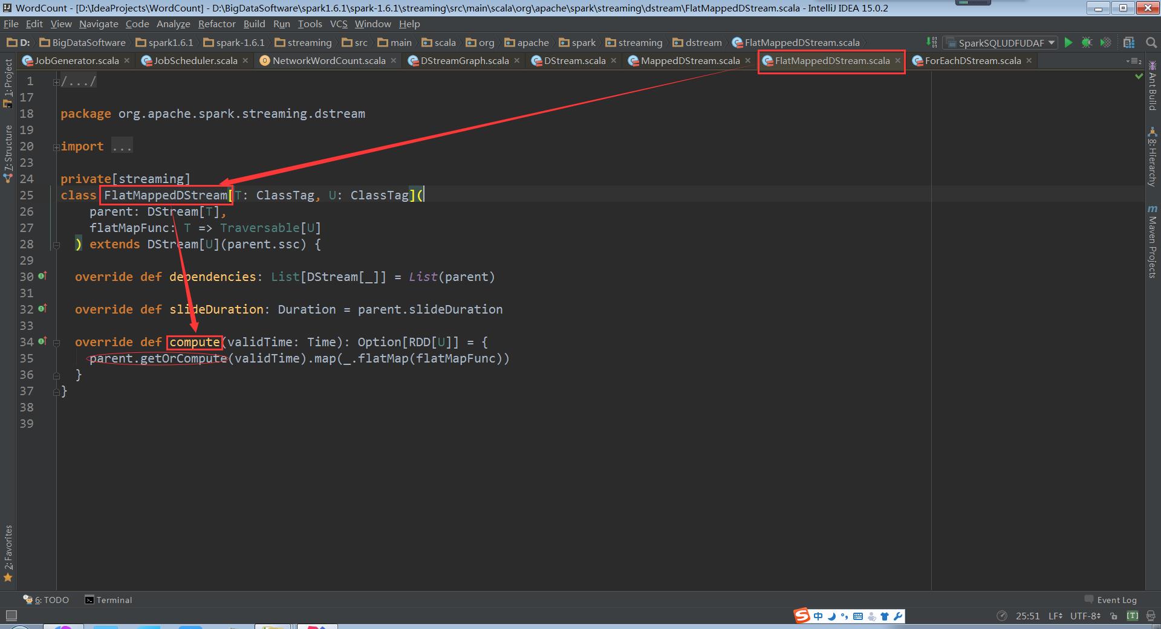Expand the folded comment on line 1
The height and width of the screenshot is (629, 1161).
click(56, 81)
